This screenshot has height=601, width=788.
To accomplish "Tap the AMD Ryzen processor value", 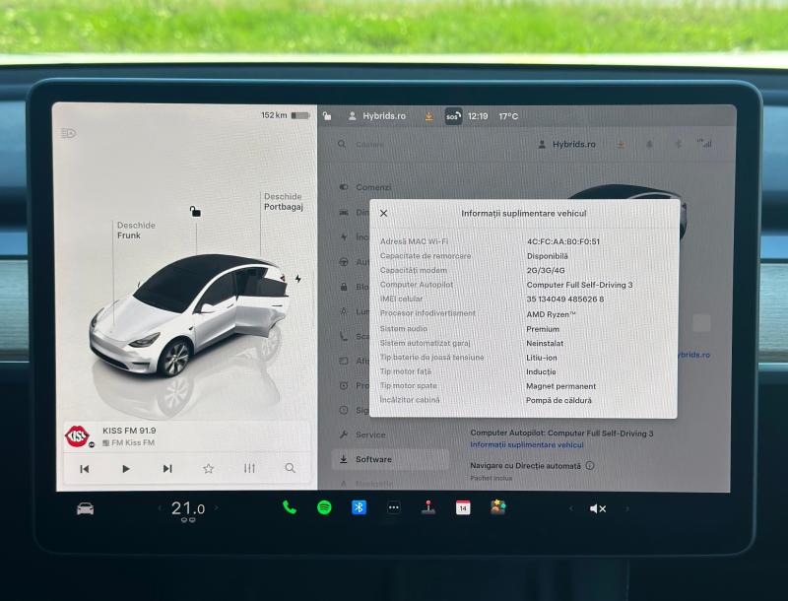I will pos(551,314).
